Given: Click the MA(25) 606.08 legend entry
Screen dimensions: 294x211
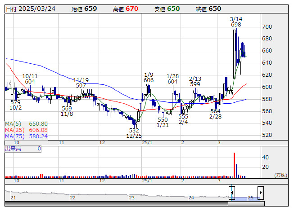Looking at the screenshot, I should point(26,130).
